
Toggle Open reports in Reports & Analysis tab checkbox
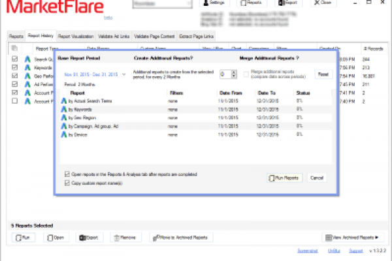coord(67,174)
